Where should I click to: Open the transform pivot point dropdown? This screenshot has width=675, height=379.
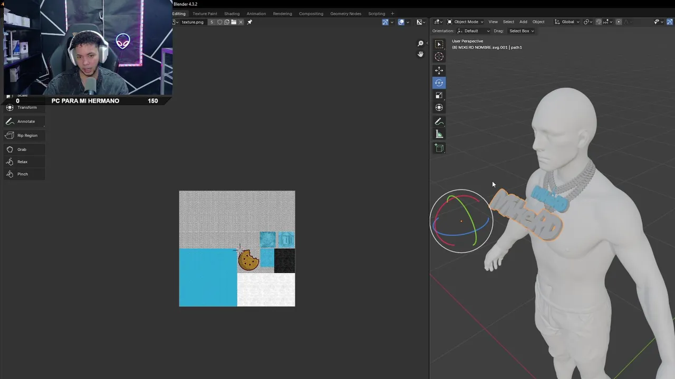click(x=588, y=22)
